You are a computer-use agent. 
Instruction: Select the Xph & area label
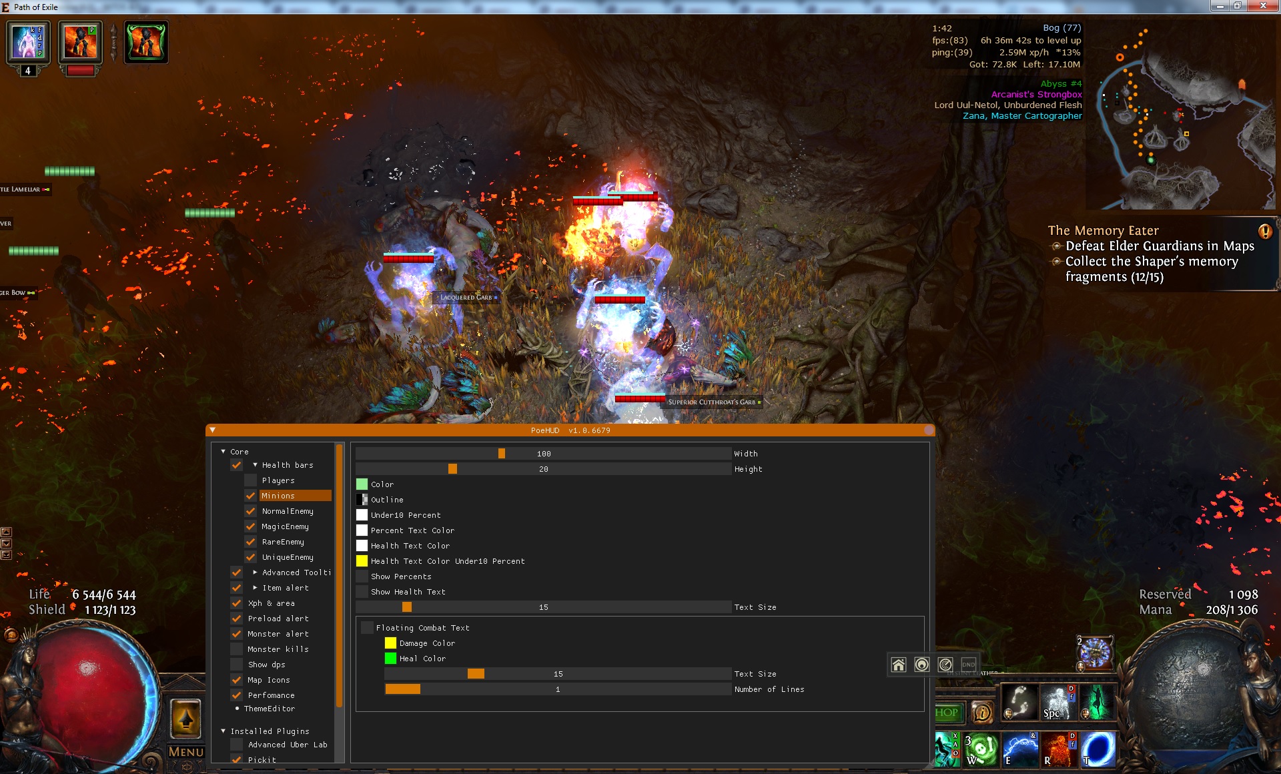pos(272,603)
